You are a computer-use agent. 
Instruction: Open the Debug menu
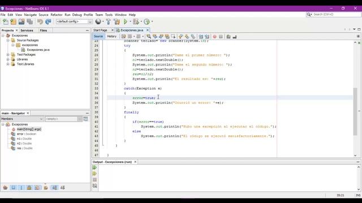(x=77, y=15)
